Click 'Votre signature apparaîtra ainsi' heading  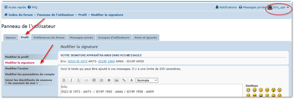tap(101, 55)
